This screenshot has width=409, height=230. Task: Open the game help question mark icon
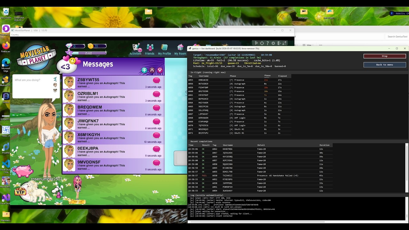[267, 43]
